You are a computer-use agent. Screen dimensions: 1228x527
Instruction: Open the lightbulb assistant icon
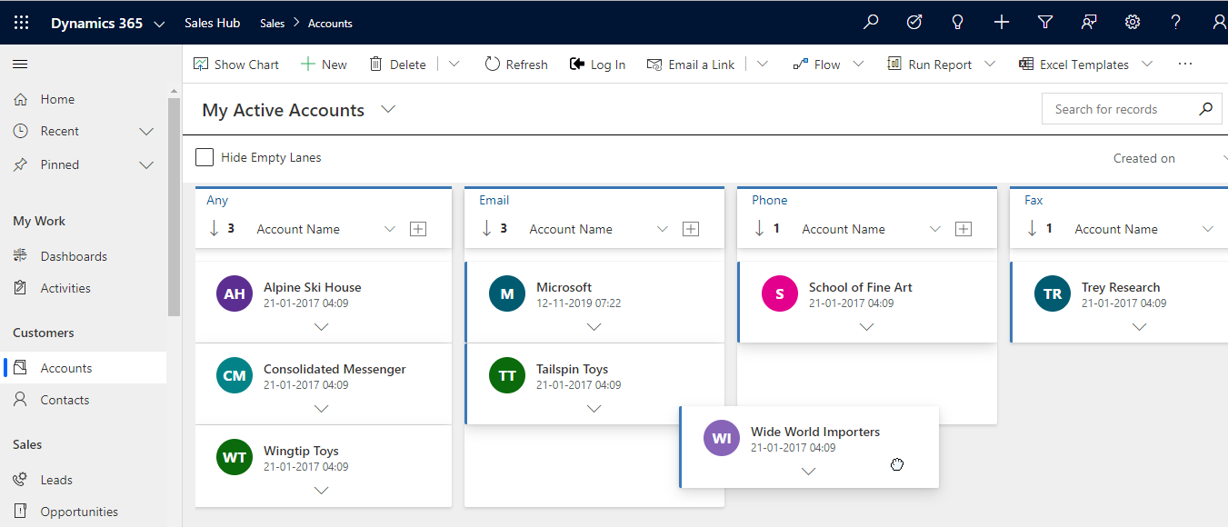tap(957, 23)
